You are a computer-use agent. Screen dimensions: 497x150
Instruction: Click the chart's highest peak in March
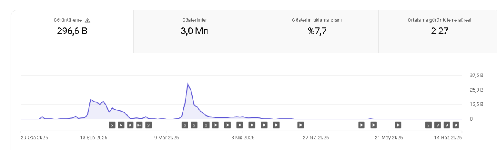pos(188,84)
